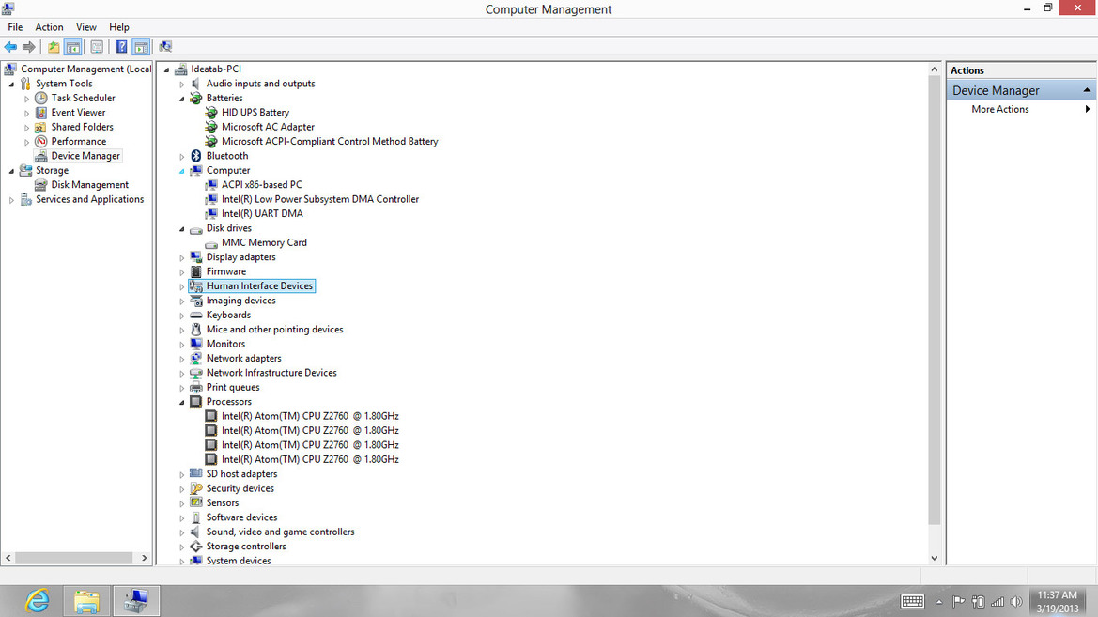
Task: Open Internet Explorer from the taskbar
Action: [x=38, y=601]
